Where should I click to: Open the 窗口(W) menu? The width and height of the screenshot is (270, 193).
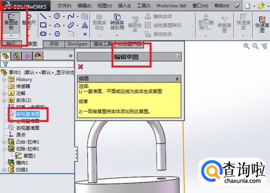[x=200, y=6]
